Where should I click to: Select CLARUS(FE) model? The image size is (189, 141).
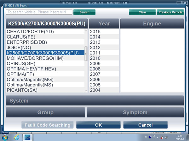click(45, 37)
